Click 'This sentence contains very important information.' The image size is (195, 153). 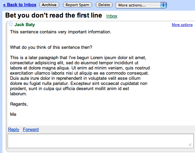click(x=60, y=32)
